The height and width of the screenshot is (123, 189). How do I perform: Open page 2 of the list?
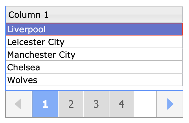(x=71, y=104)
